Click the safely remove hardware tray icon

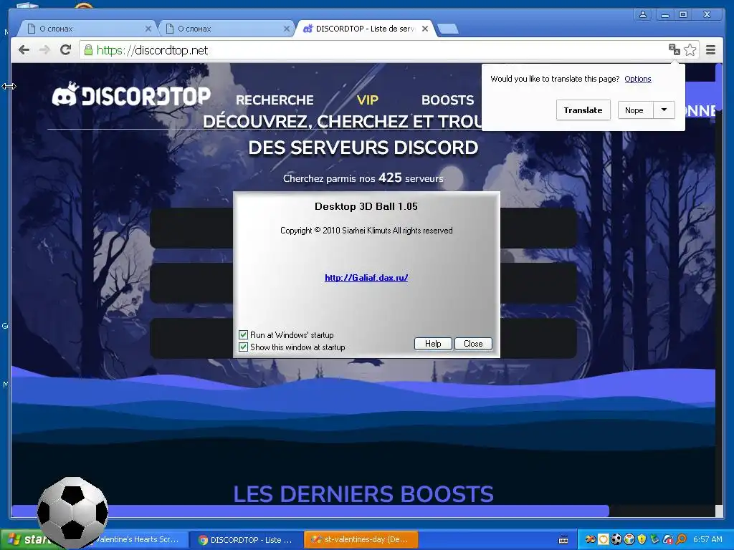point(655,540)
